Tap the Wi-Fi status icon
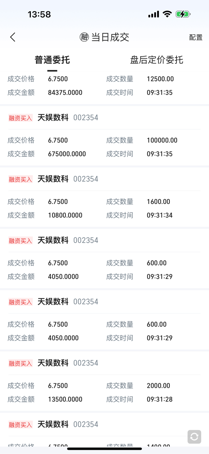 (x=167, y=14)
